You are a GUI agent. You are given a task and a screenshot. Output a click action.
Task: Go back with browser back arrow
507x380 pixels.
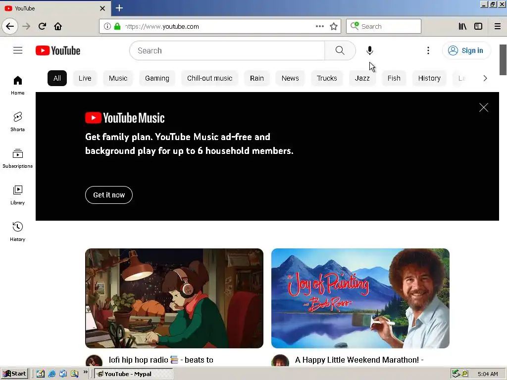10,26
